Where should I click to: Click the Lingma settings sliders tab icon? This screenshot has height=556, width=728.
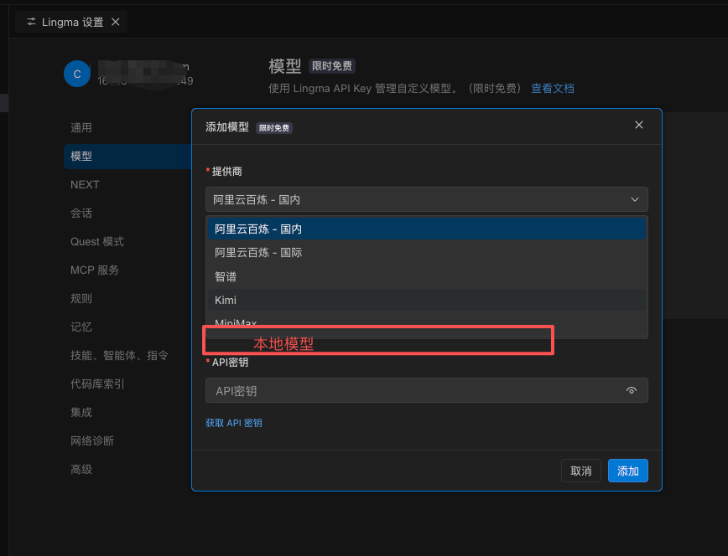(x=31, y=22)
